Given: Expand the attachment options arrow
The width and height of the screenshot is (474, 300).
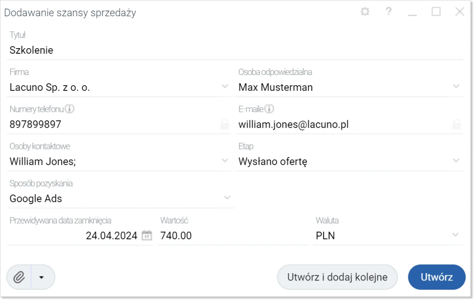Looking at the screenshot, I should pos(41,277).
